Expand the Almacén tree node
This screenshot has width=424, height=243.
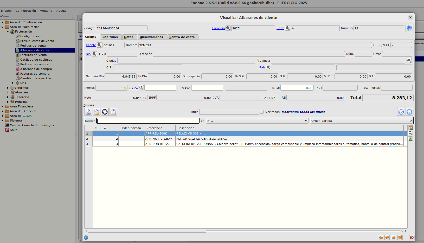pyautogui.click(x=8, y=92)
